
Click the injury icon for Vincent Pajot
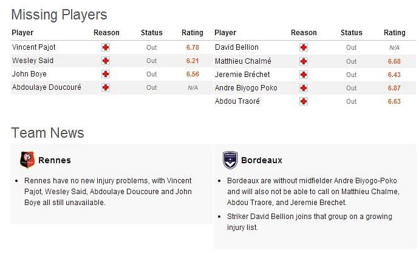(x=106, y=47)
